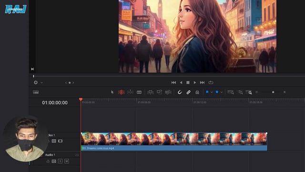Lock the Audio 1 track
Viewport: 305px width, 172px height.
(x=48, y=161)
